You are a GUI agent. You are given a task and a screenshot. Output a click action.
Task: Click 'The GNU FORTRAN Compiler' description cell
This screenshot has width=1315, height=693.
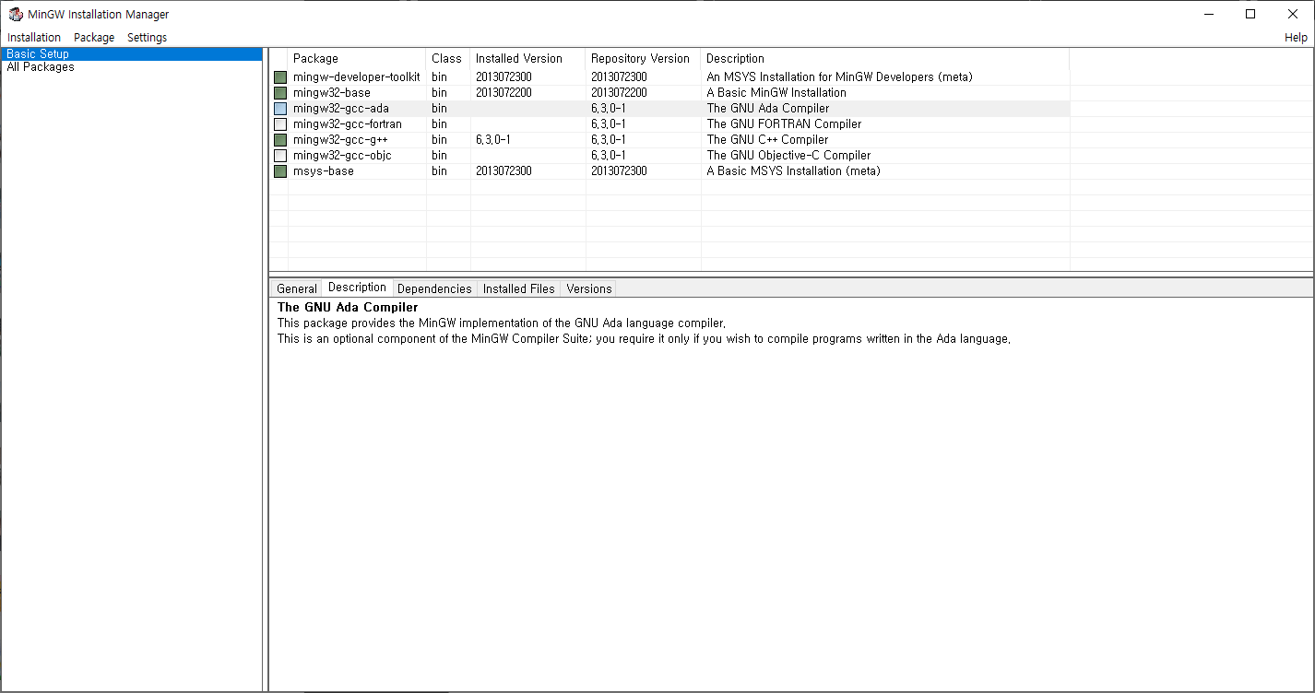pos(785,124)
